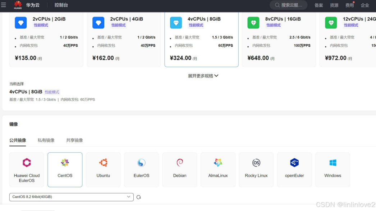Open the 费用 menu in header
Viewport: 376px width, 211px height.
(349, 5)
